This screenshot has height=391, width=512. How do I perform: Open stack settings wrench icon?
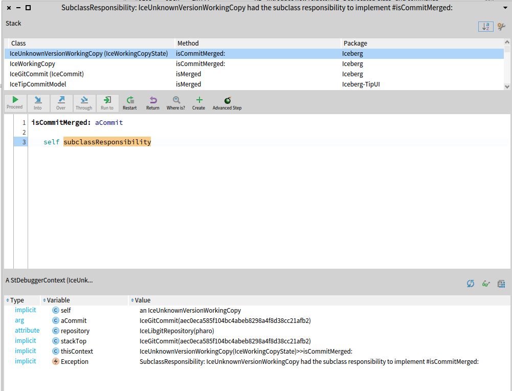click(x=501, y=27)
